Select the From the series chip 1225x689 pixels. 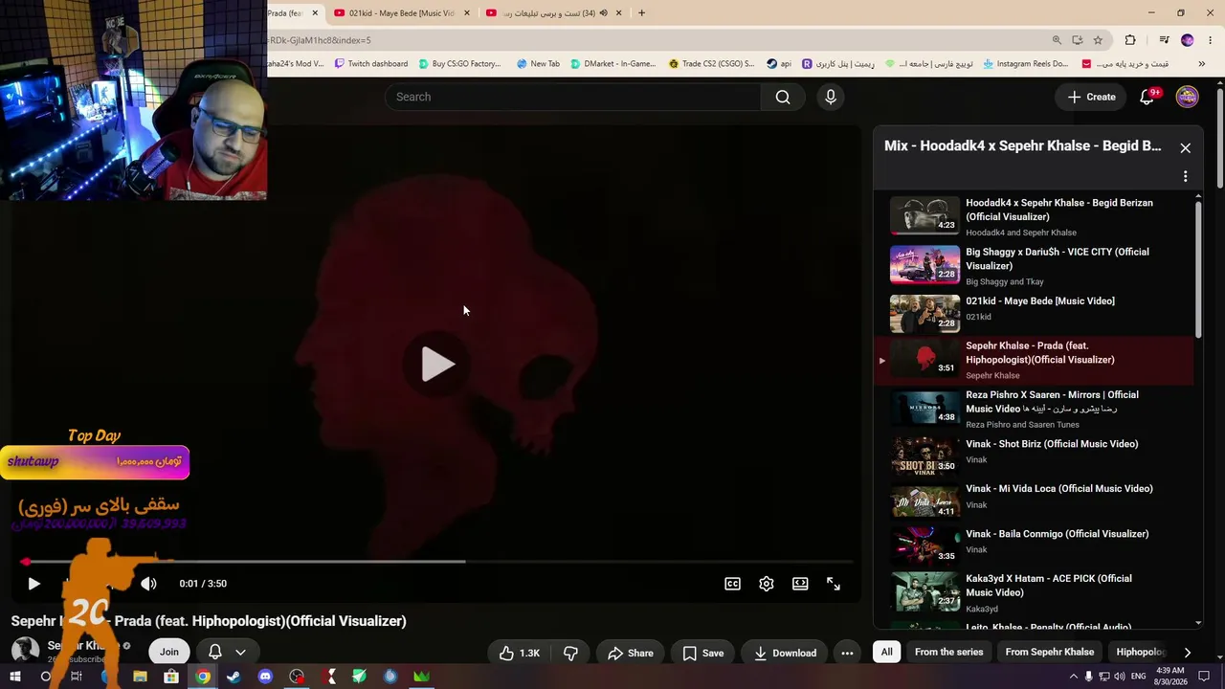(948, 652)
